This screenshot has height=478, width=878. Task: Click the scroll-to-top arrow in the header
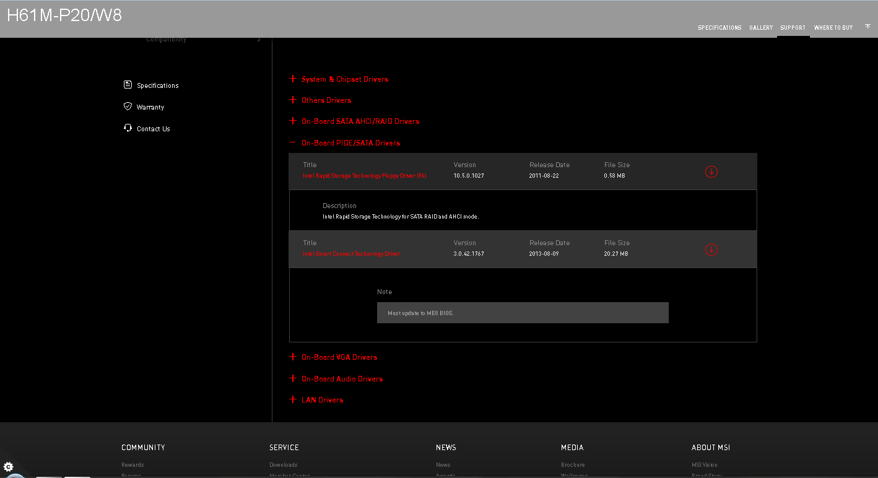(867, 27)
